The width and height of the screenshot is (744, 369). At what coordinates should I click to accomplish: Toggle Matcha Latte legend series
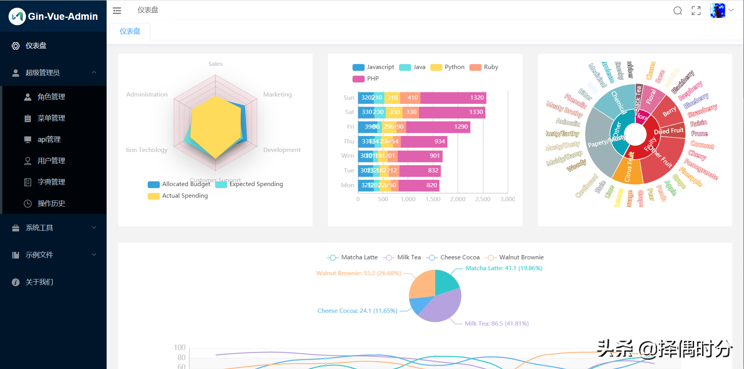click(x=352, y=257)
